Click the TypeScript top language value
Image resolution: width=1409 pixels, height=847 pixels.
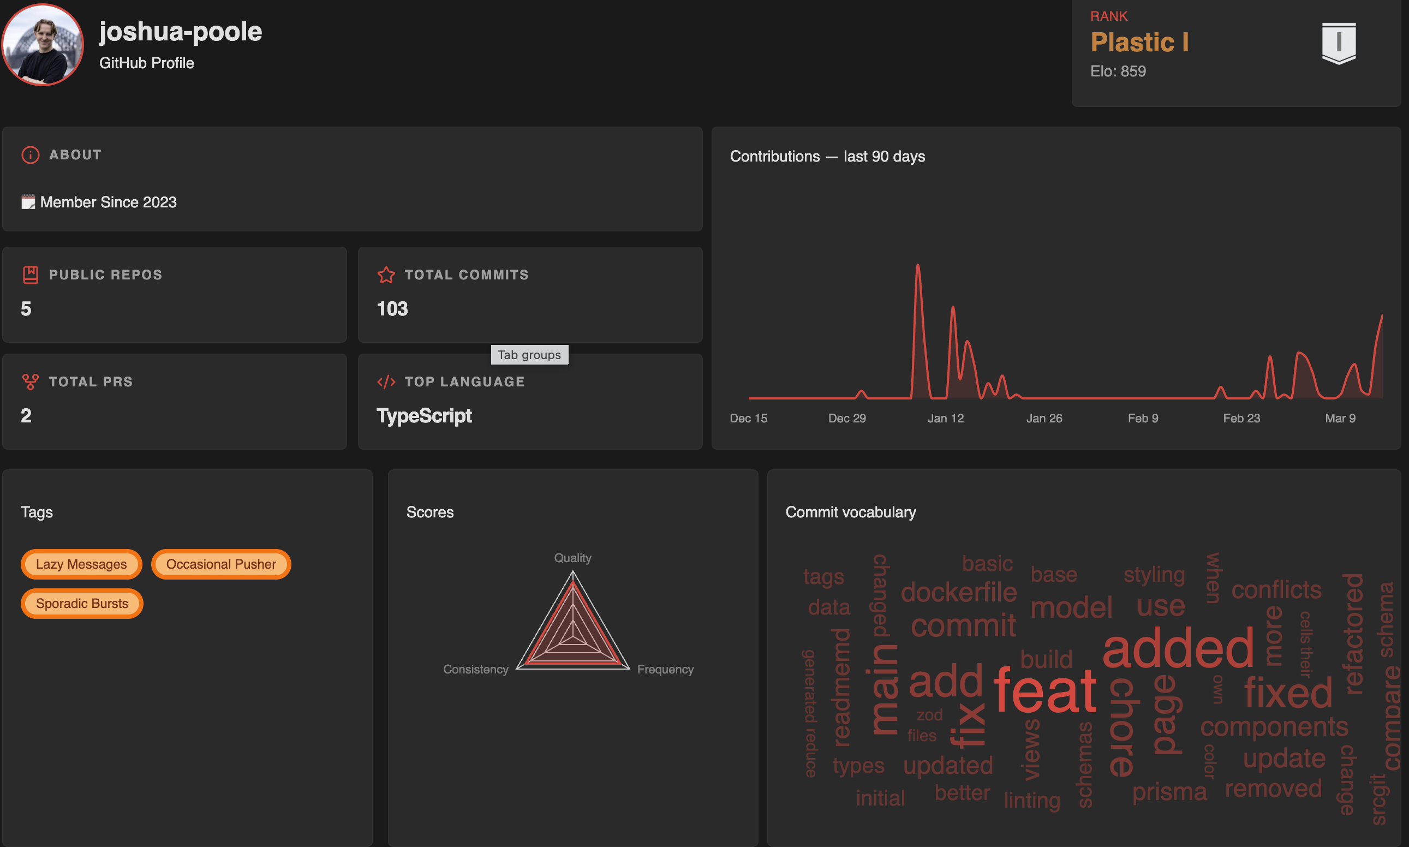[x=424, y=415]
